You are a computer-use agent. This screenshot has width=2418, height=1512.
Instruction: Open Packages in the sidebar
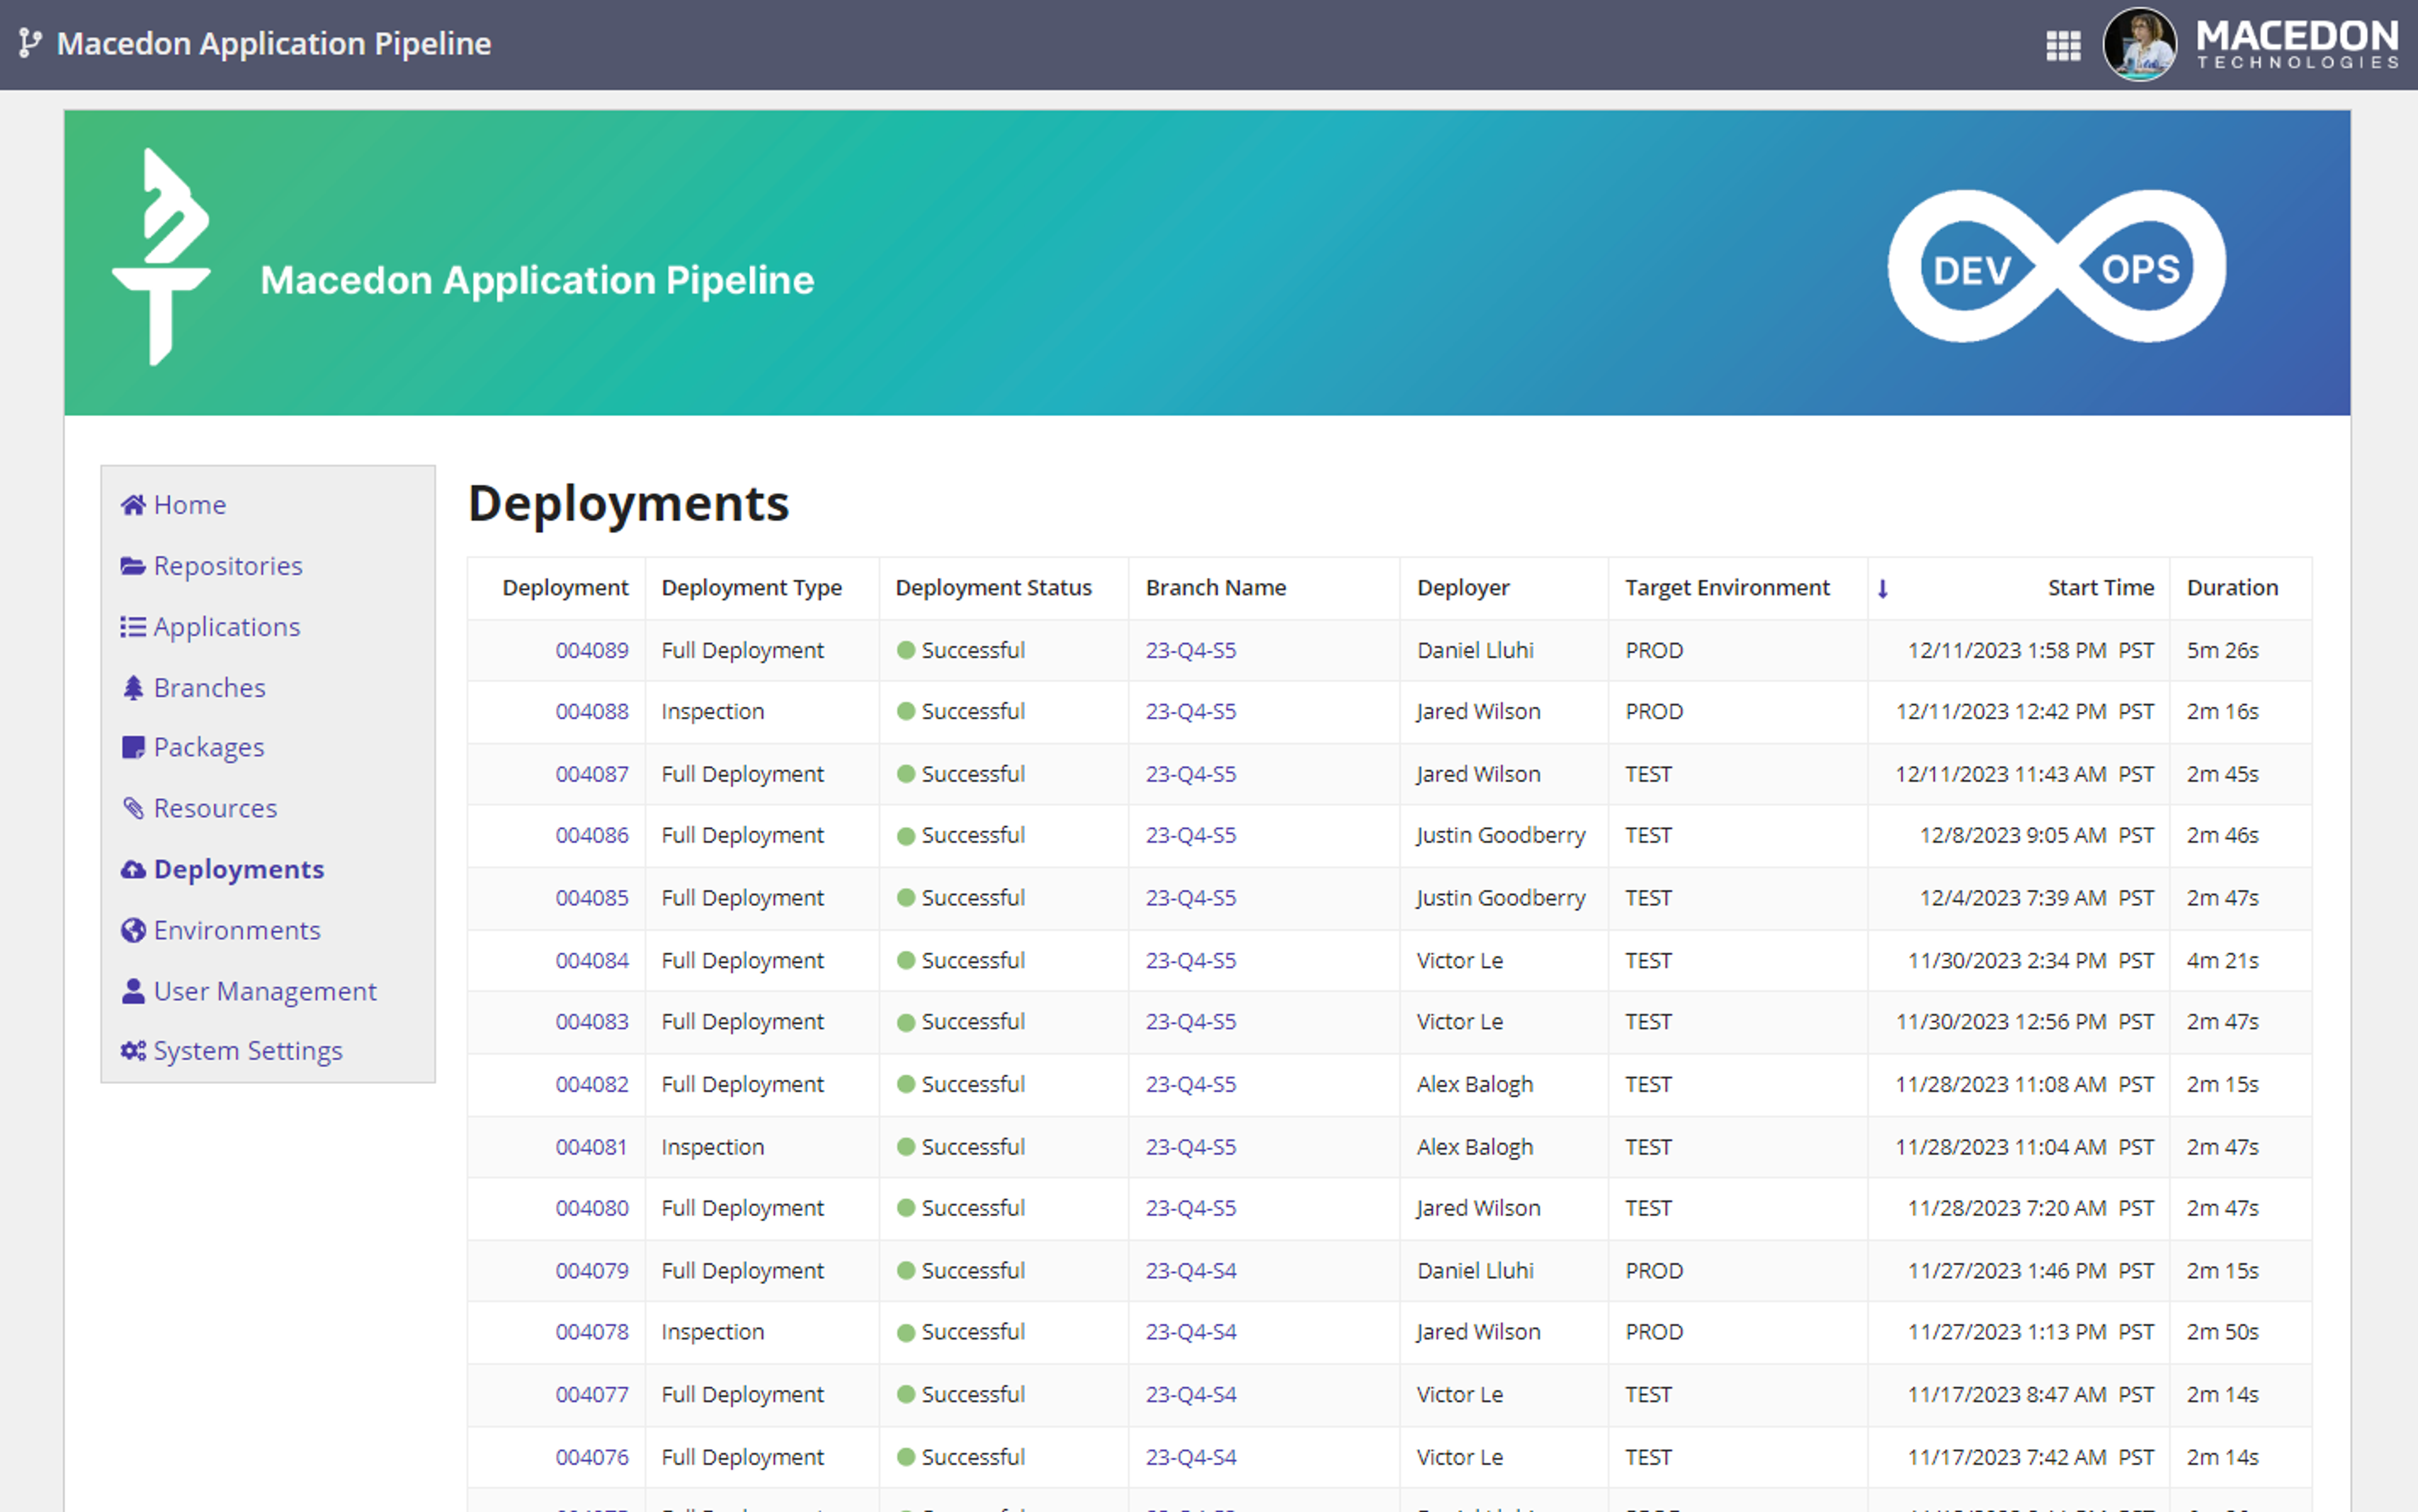(209, 748)
